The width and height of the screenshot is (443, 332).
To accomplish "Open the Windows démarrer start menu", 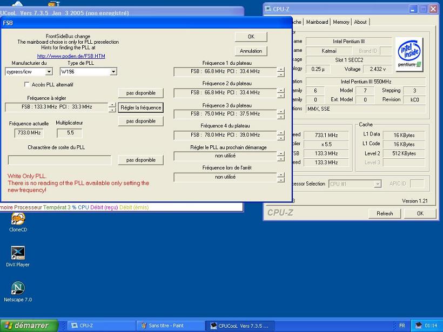I will 29,326.
